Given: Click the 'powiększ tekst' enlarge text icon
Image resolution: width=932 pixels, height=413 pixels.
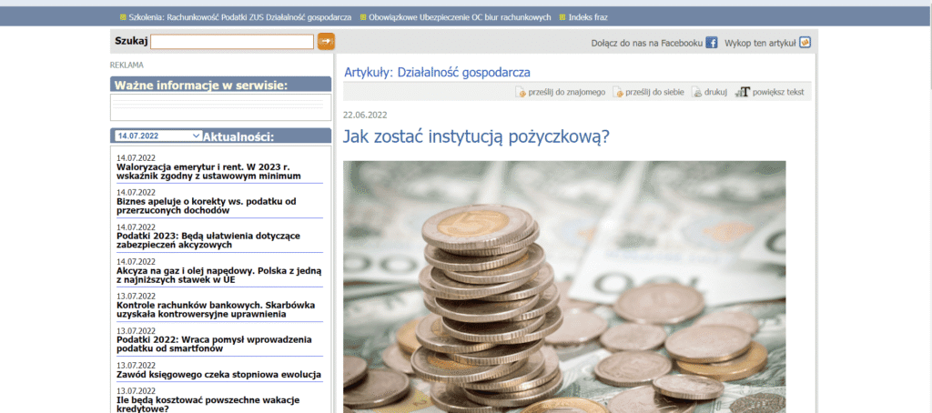Looking at the screenshot, I should 743,92.
